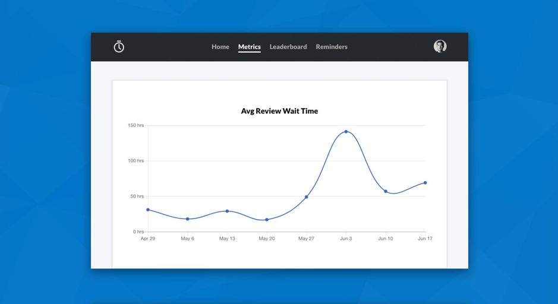Go to the Home tab

click(220, 46)
